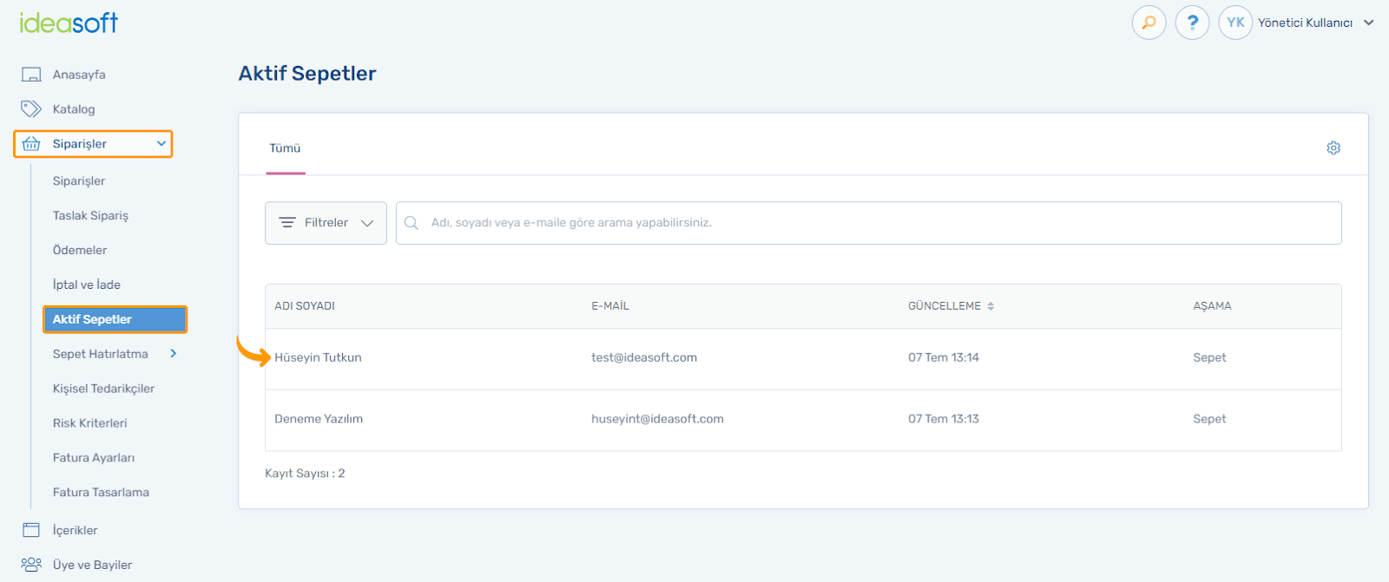Open İptal ve İade page
Image resolution: width=1389 pixels, height=582 pixels.
pos(87,284)
